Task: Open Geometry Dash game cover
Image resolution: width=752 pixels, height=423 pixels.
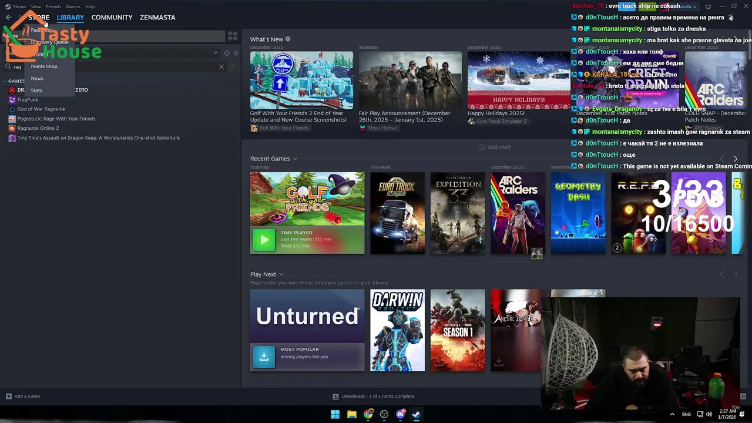Action: tap(578, 213)
